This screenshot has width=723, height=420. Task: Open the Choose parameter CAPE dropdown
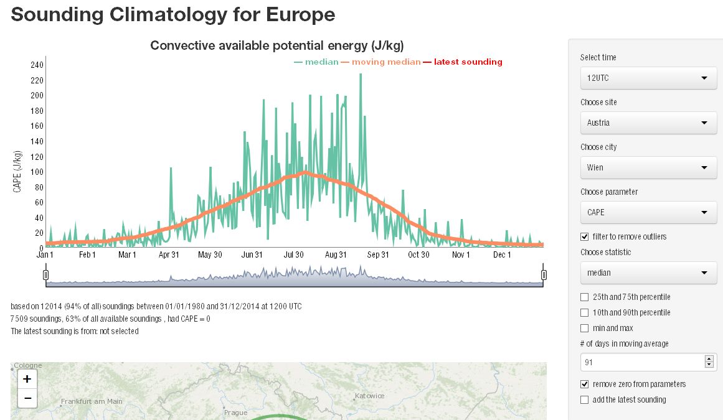pyautogui.click(x=648, y=212)
